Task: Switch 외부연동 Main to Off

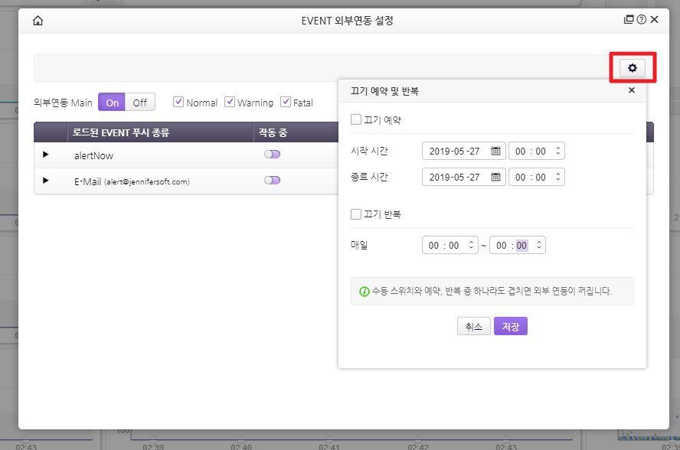Action: coord(140,103)
